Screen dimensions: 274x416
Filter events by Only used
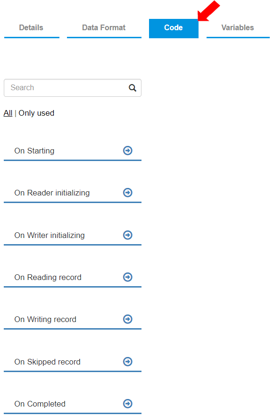coord(36,113)
